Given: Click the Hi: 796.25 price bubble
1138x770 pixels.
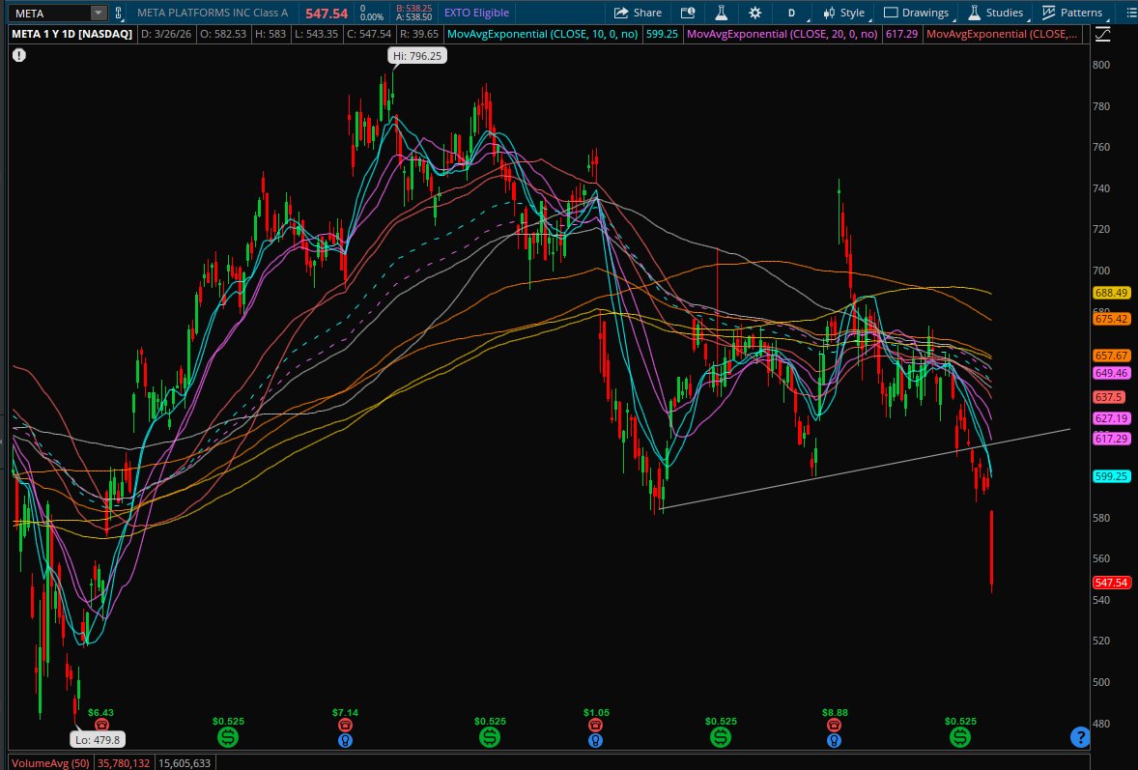Looking at the screenshot, I should pyautogui.click(x=416, y=56).
